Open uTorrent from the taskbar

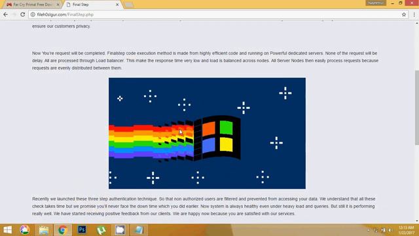pyautogui.click(x=101, y=230)
